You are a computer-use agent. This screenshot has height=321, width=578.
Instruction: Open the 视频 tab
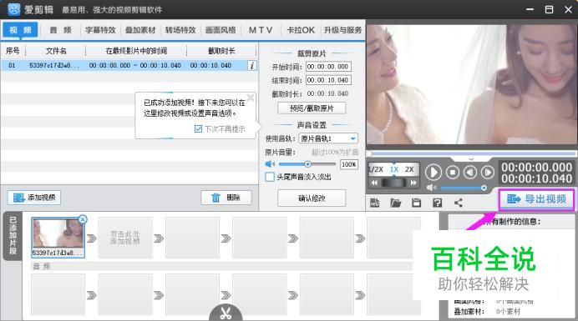click(20, 30)
